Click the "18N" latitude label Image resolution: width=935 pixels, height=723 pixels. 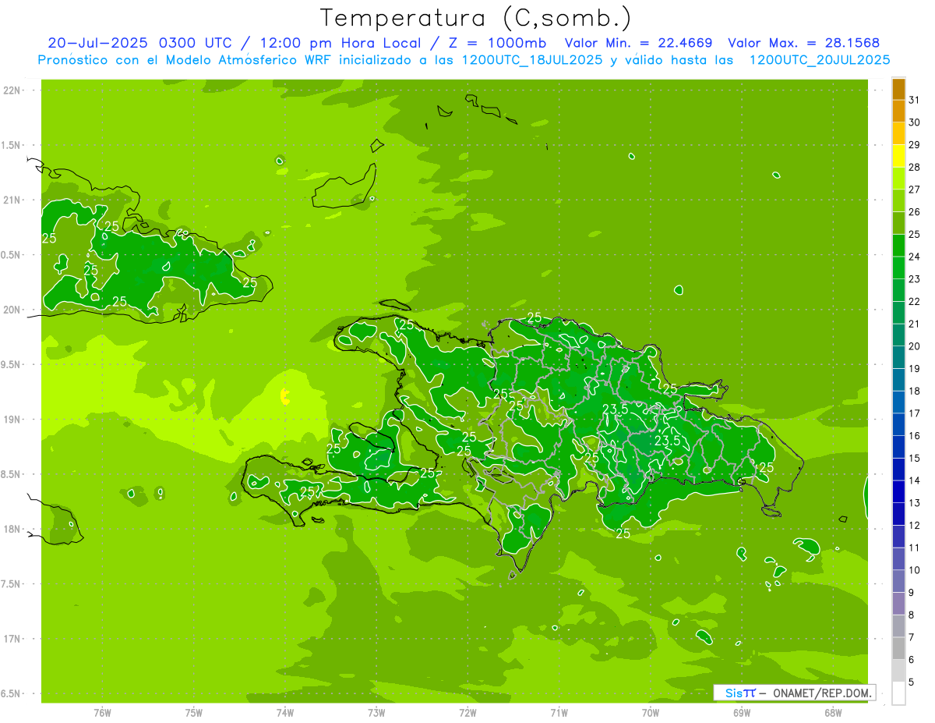click(12, 530)
